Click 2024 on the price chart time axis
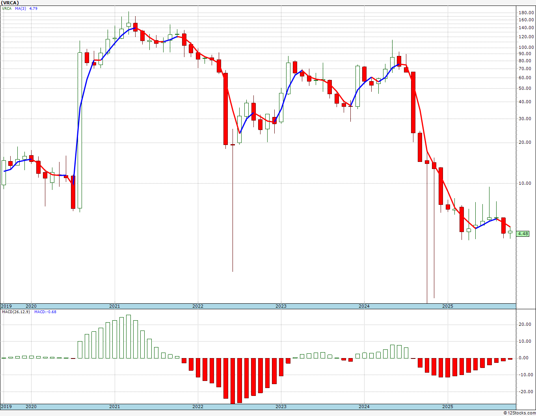536x416 pixels. (364, 306)
